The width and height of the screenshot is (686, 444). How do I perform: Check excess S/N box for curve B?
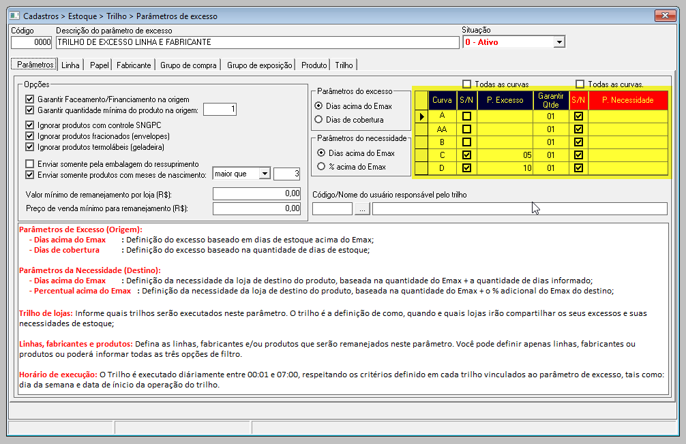pos(467,142)
